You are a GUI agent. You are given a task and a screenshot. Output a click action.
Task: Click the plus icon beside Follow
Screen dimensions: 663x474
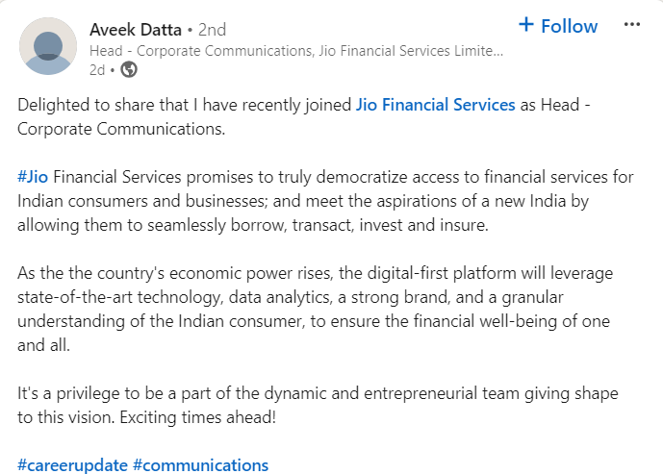[526, 25]
